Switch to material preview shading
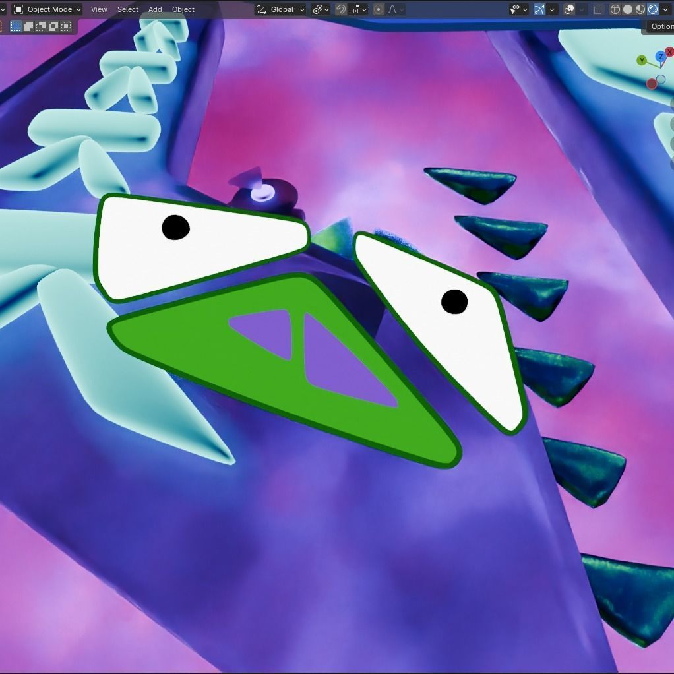 point(640,9)
